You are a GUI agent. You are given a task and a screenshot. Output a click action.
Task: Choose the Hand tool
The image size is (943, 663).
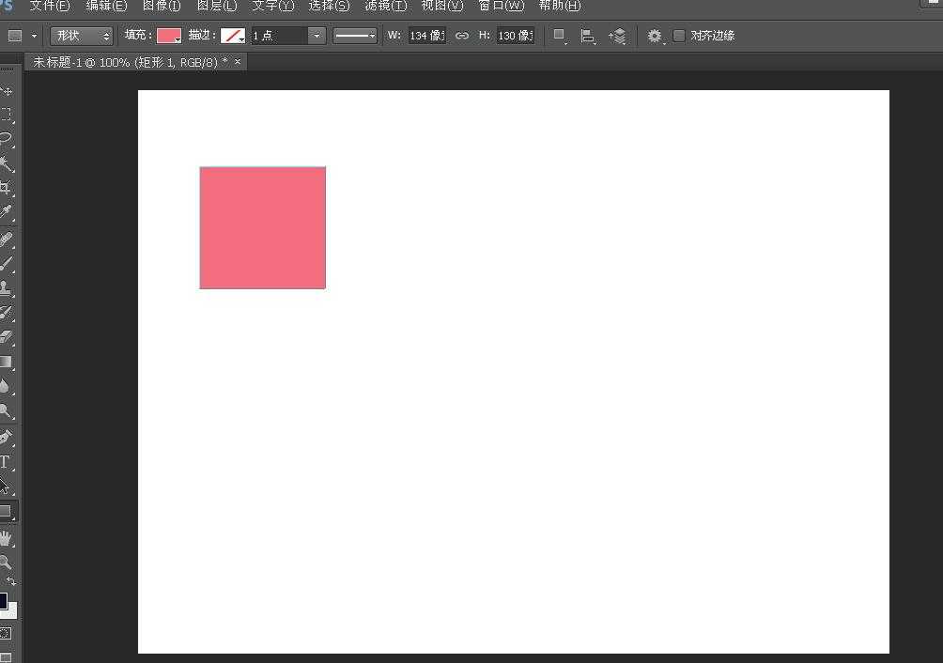pyautogui.click(x=6, y=538)
